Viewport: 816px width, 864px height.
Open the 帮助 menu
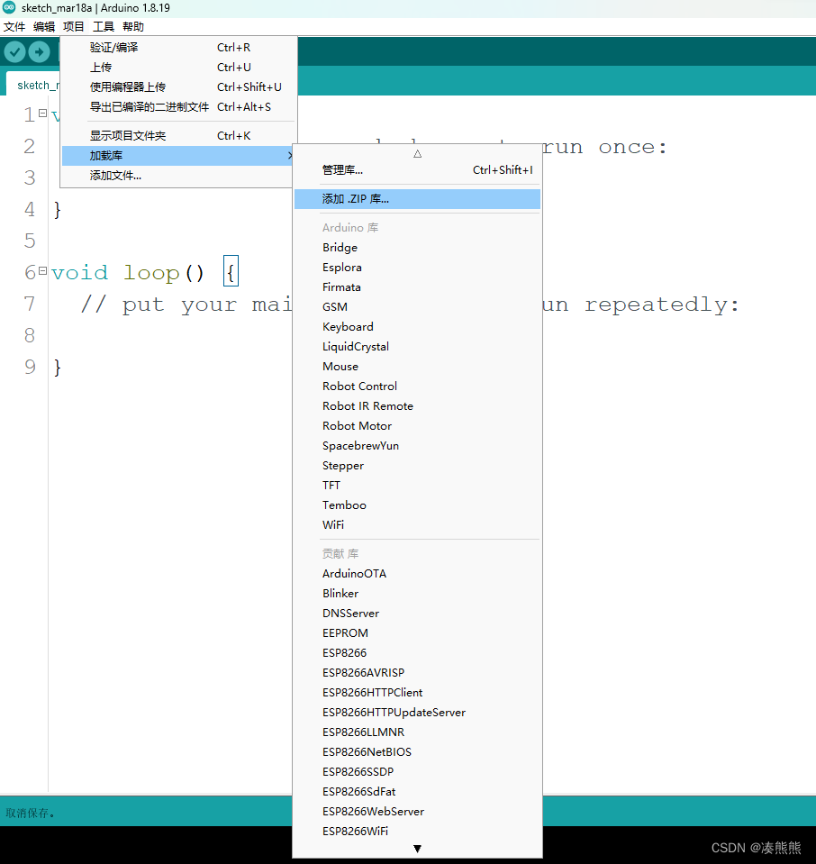(132, 26)
